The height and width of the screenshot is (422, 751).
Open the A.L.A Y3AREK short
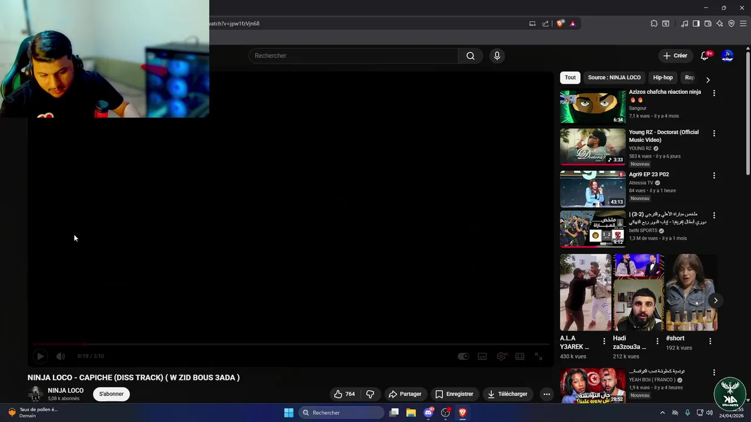(586, 292)
